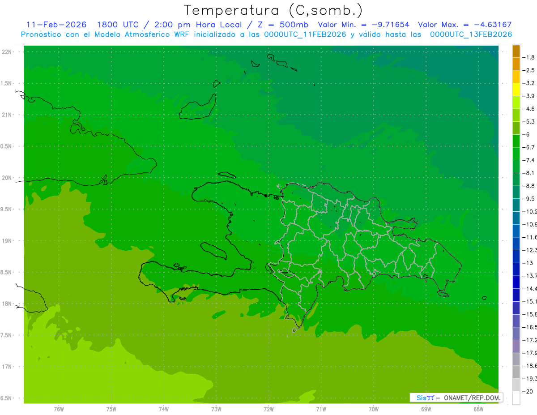Click the '21N' latitude axis label

[7, 115]
